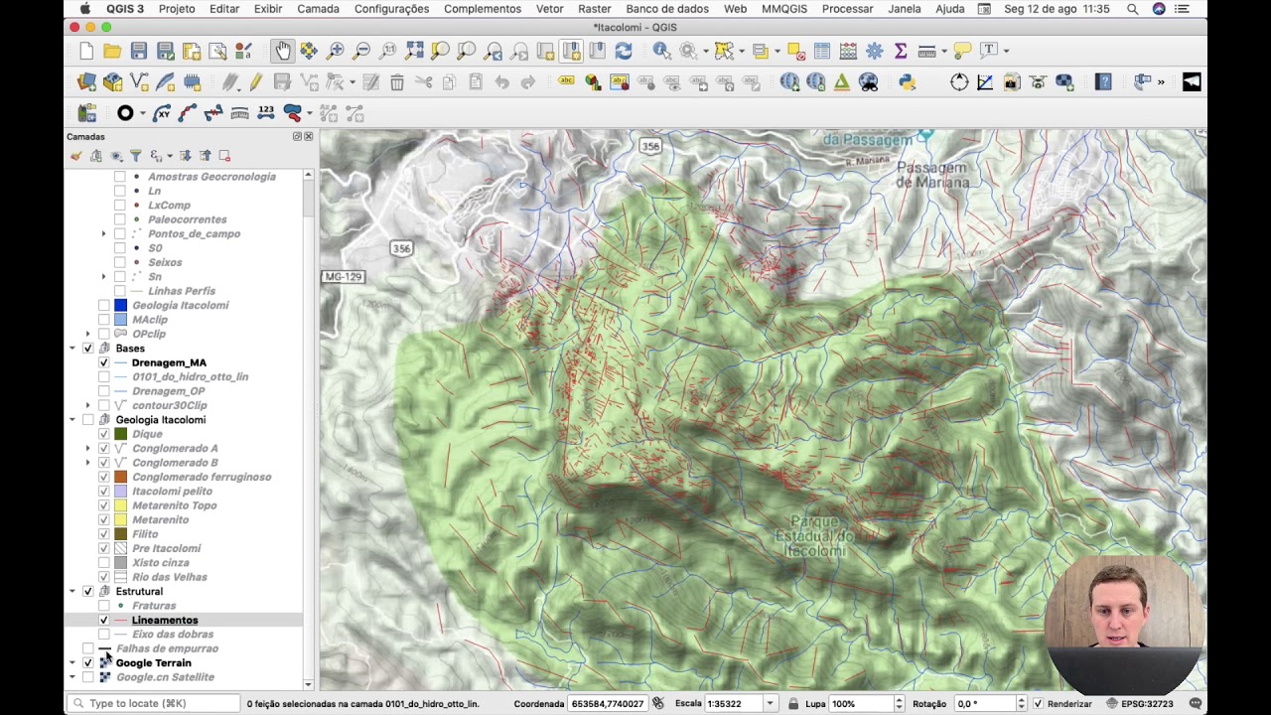Toggle the Renderizar checkbox
The image size is (1271, 715).
pos(1038,703)
